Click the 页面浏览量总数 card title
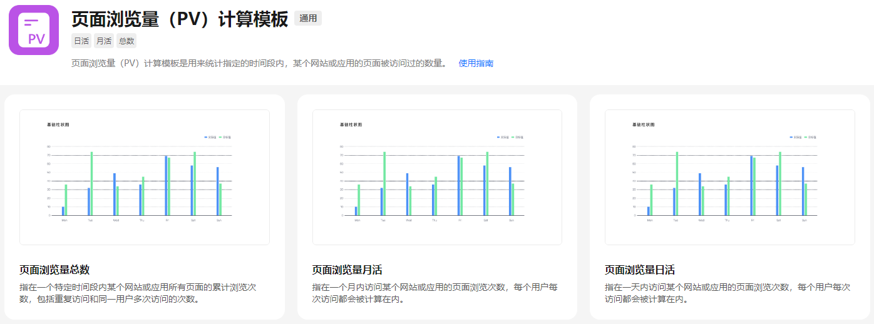This screenshot has width=874, height=324. pyautogui.click(x=55, y=270)
